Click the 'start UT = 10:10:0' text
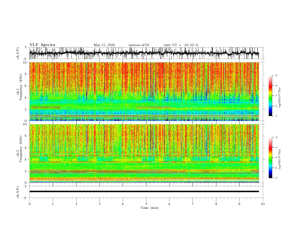This screenshot has height=229, width=296. click(x=181, y=45)
